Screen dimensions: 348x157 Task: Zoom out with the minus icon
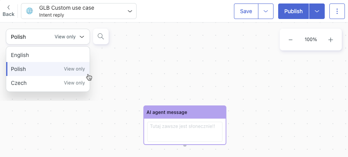[290, 40]
